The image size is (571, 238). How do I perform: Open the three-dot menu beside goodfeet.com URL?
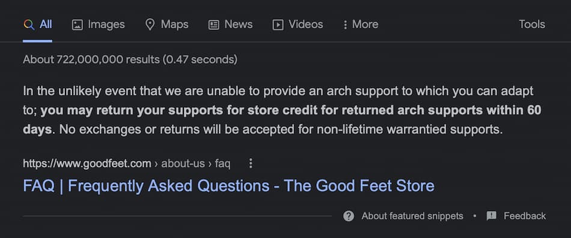(x=251, y=164)
